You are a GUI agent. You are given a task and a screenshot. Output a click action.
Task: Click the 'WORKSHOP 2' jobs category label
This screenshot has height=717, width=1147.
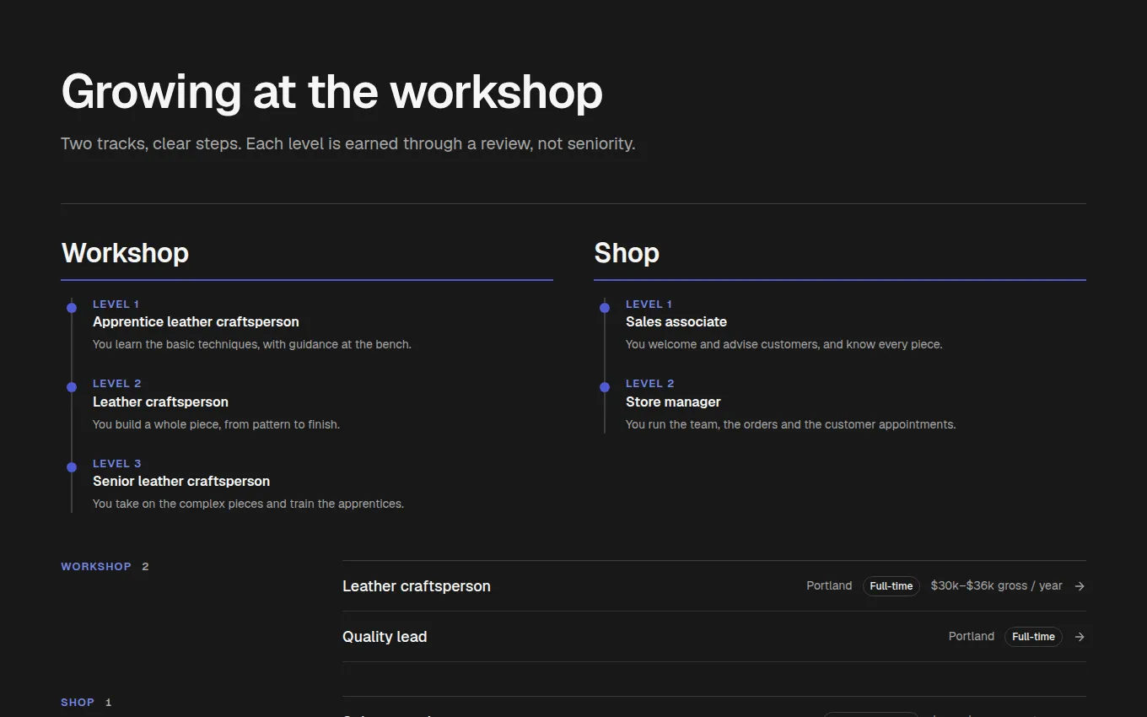click(105, 567)
